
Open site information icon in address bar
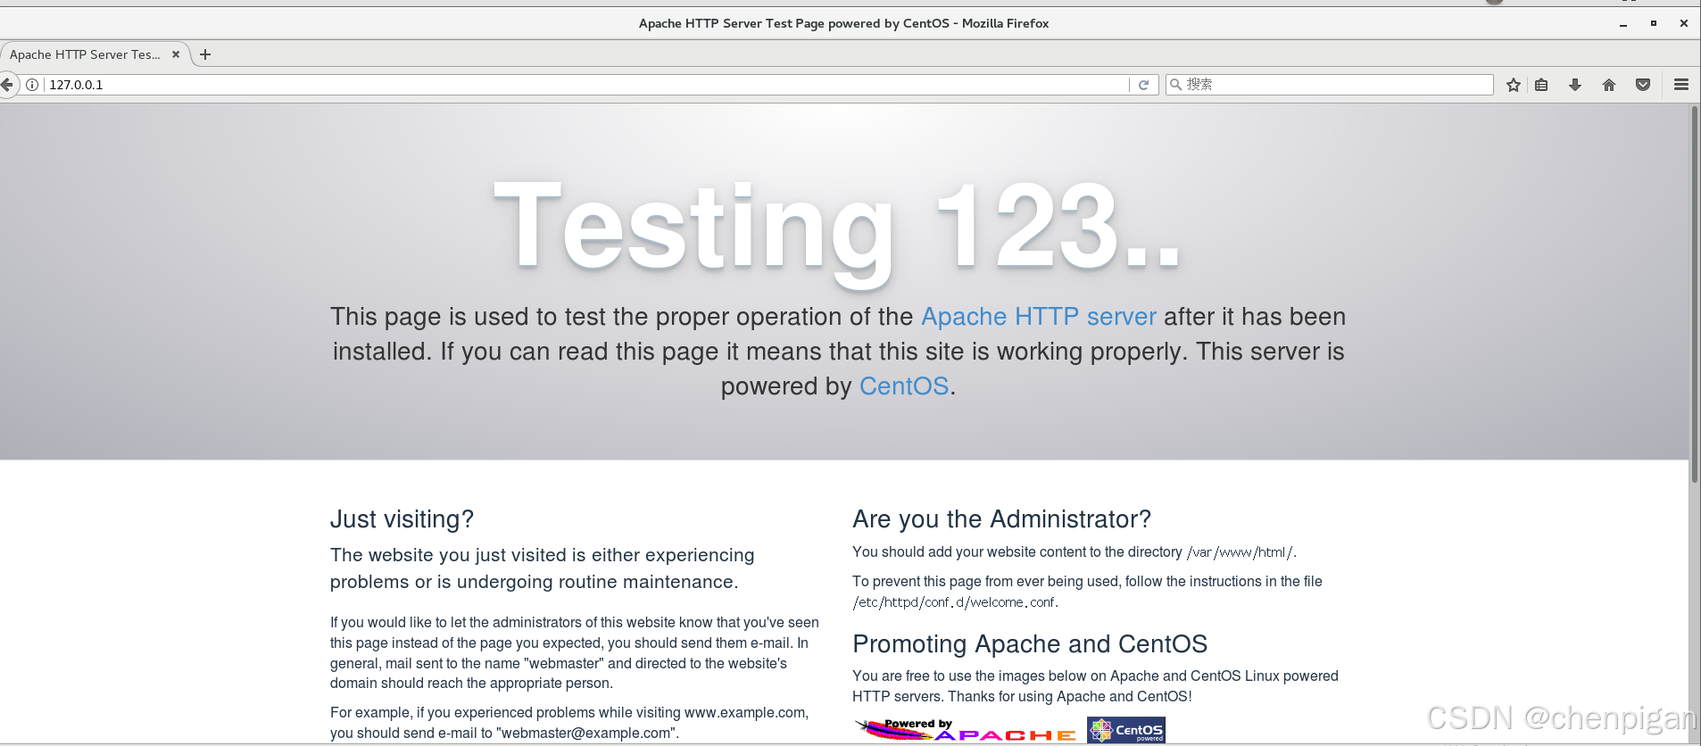pyautogui.click(x=32, y=85)
